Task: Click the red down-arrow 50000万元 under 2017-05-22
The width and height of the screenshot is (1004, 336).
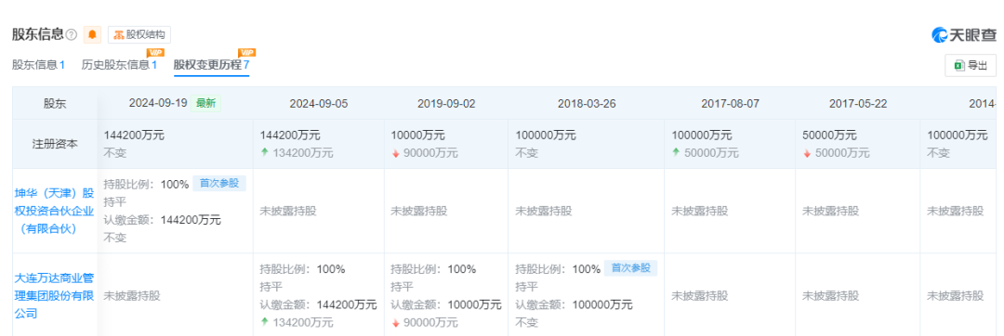Action: 836,152
